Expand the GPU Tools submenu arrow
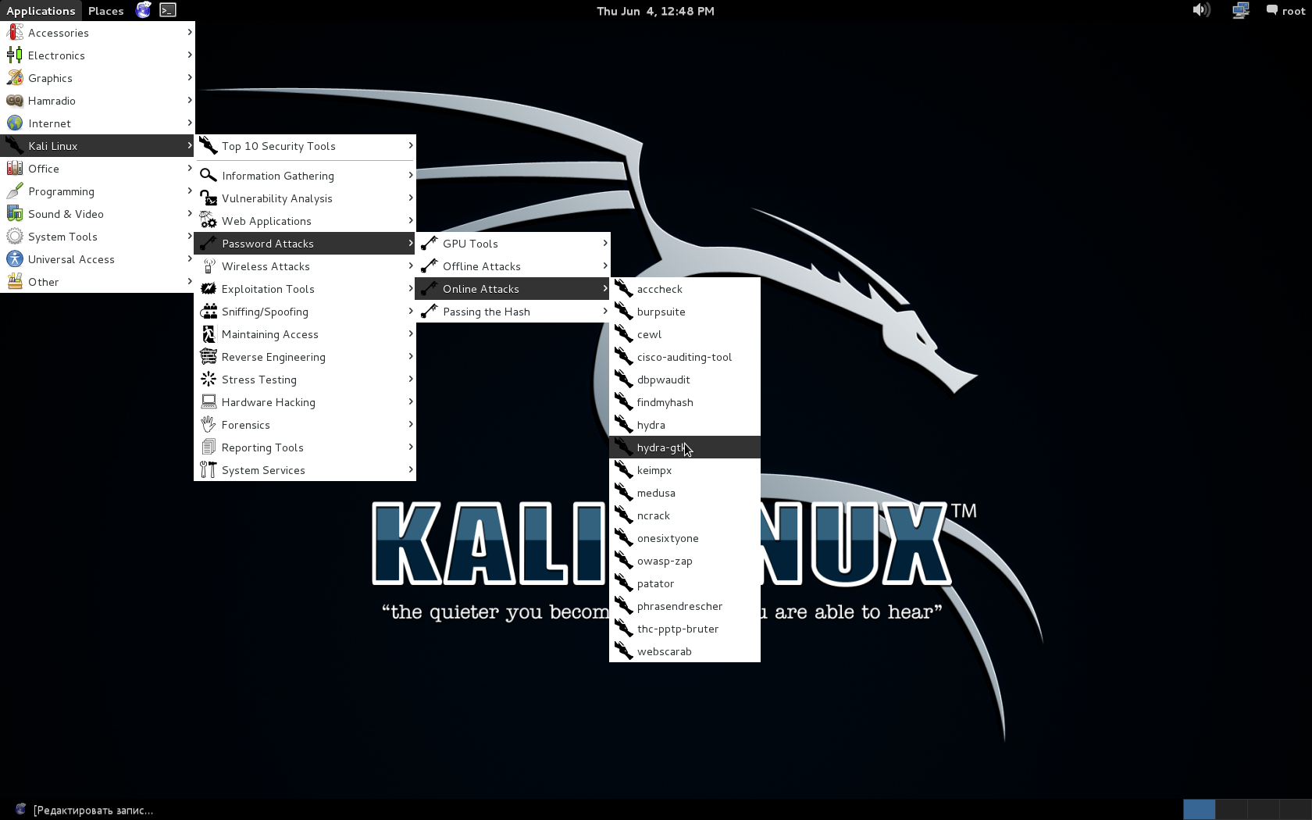 (605, 243)
